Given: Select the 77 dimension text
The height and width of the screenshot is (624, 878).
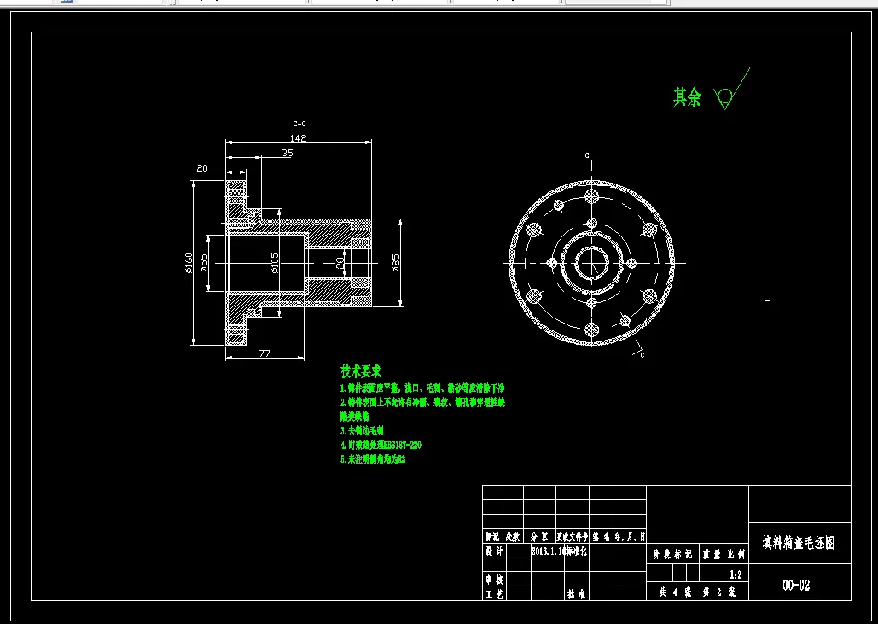Looking at the screenshot, I should tap(265, 353).
